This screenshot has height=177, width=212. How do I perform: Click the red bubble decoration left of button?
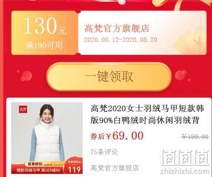26,76
